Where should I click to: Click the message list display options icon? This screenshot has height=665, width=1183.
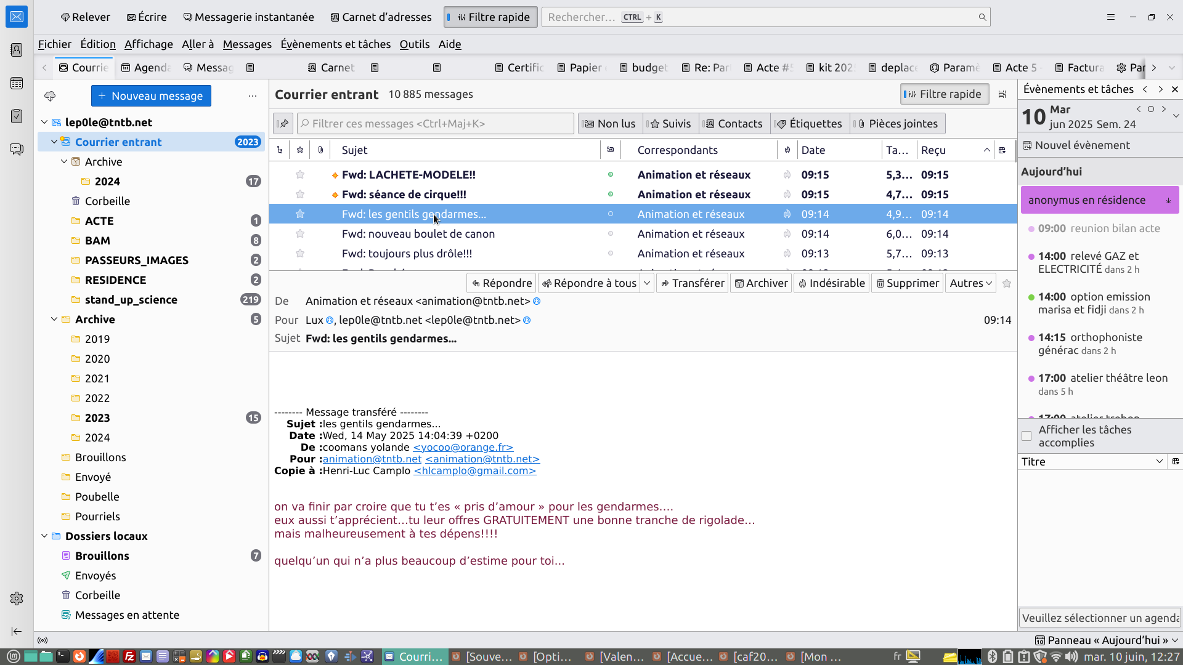pos(1002,94)
